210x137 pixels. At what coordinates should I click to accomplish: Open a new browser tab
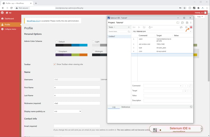36,3
